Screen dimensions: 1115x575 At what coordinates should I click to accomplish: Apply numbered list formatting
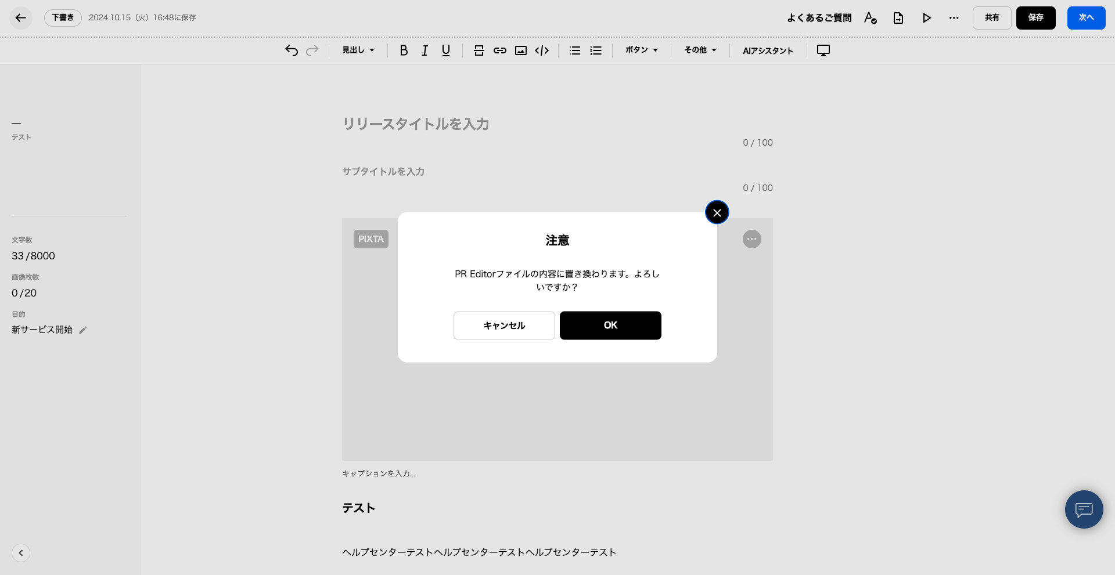[x=596, y=50]
